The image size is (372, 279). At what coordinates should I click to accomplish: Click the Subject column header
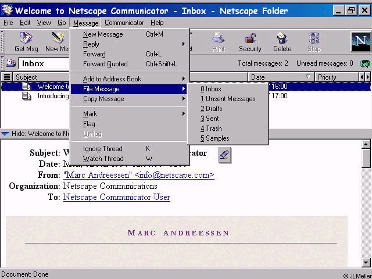click(41, 77)
